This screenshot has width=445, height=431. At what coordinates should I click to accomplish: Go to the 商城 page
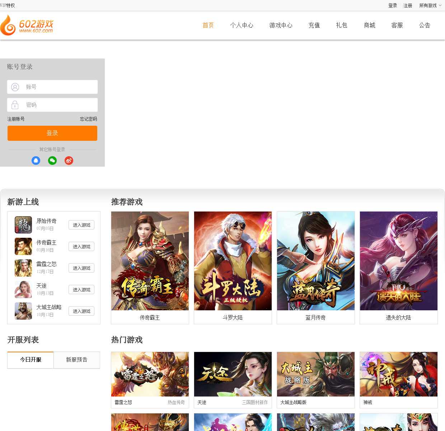(x=370, y=25)
